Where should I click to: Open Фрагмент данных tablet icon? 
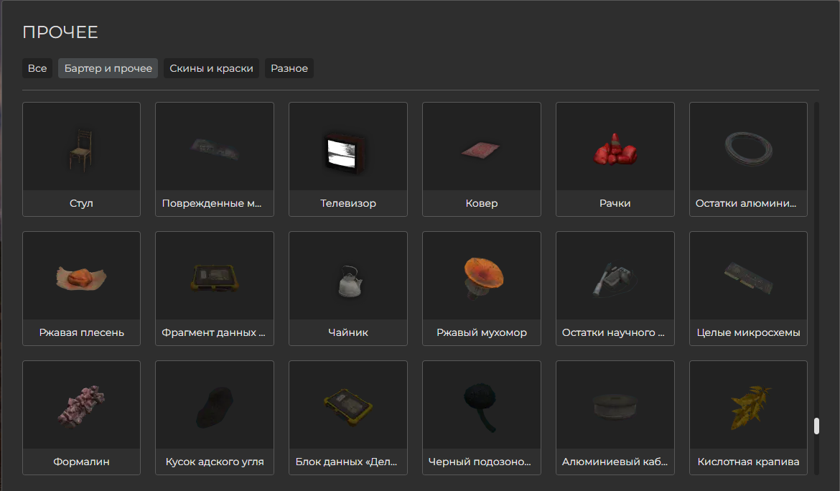215,277
